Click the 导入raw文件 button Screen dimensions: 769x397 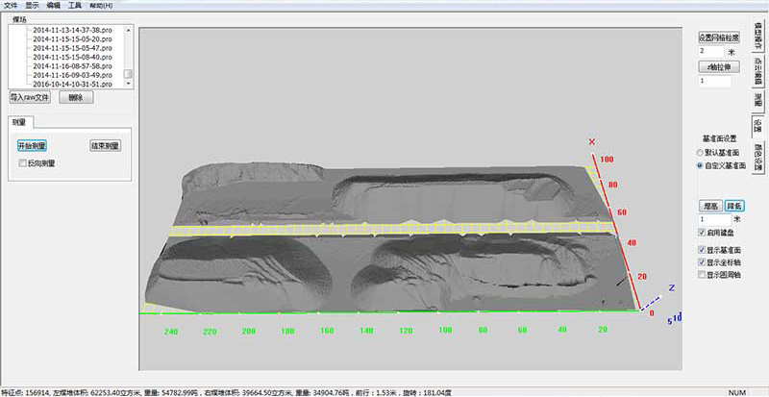(x=30, y=97)
